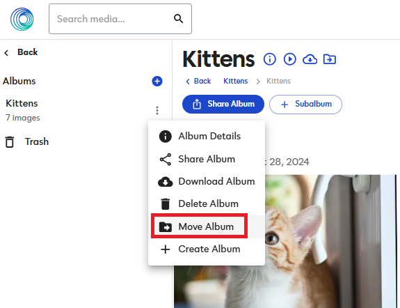Click the magnifier search icon
This screenshot has height=308, width=400.
[178, 19]
